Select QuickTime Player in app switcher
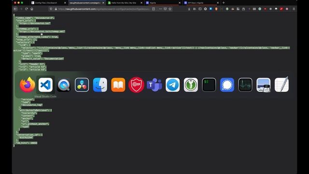Image resolution: width=309 pixels, height=174 pixels. (x=64, y=85)
